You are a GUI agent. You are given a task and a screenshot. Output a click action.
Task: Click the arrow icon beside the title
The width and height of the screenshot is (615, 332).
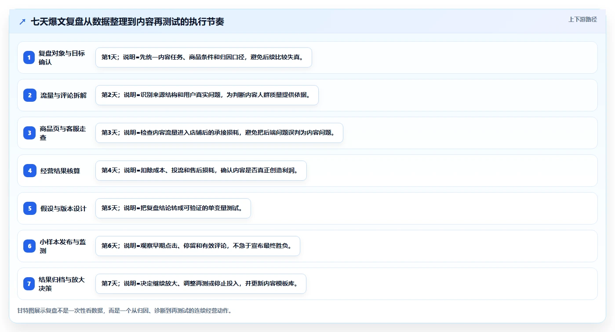point(22,22)
